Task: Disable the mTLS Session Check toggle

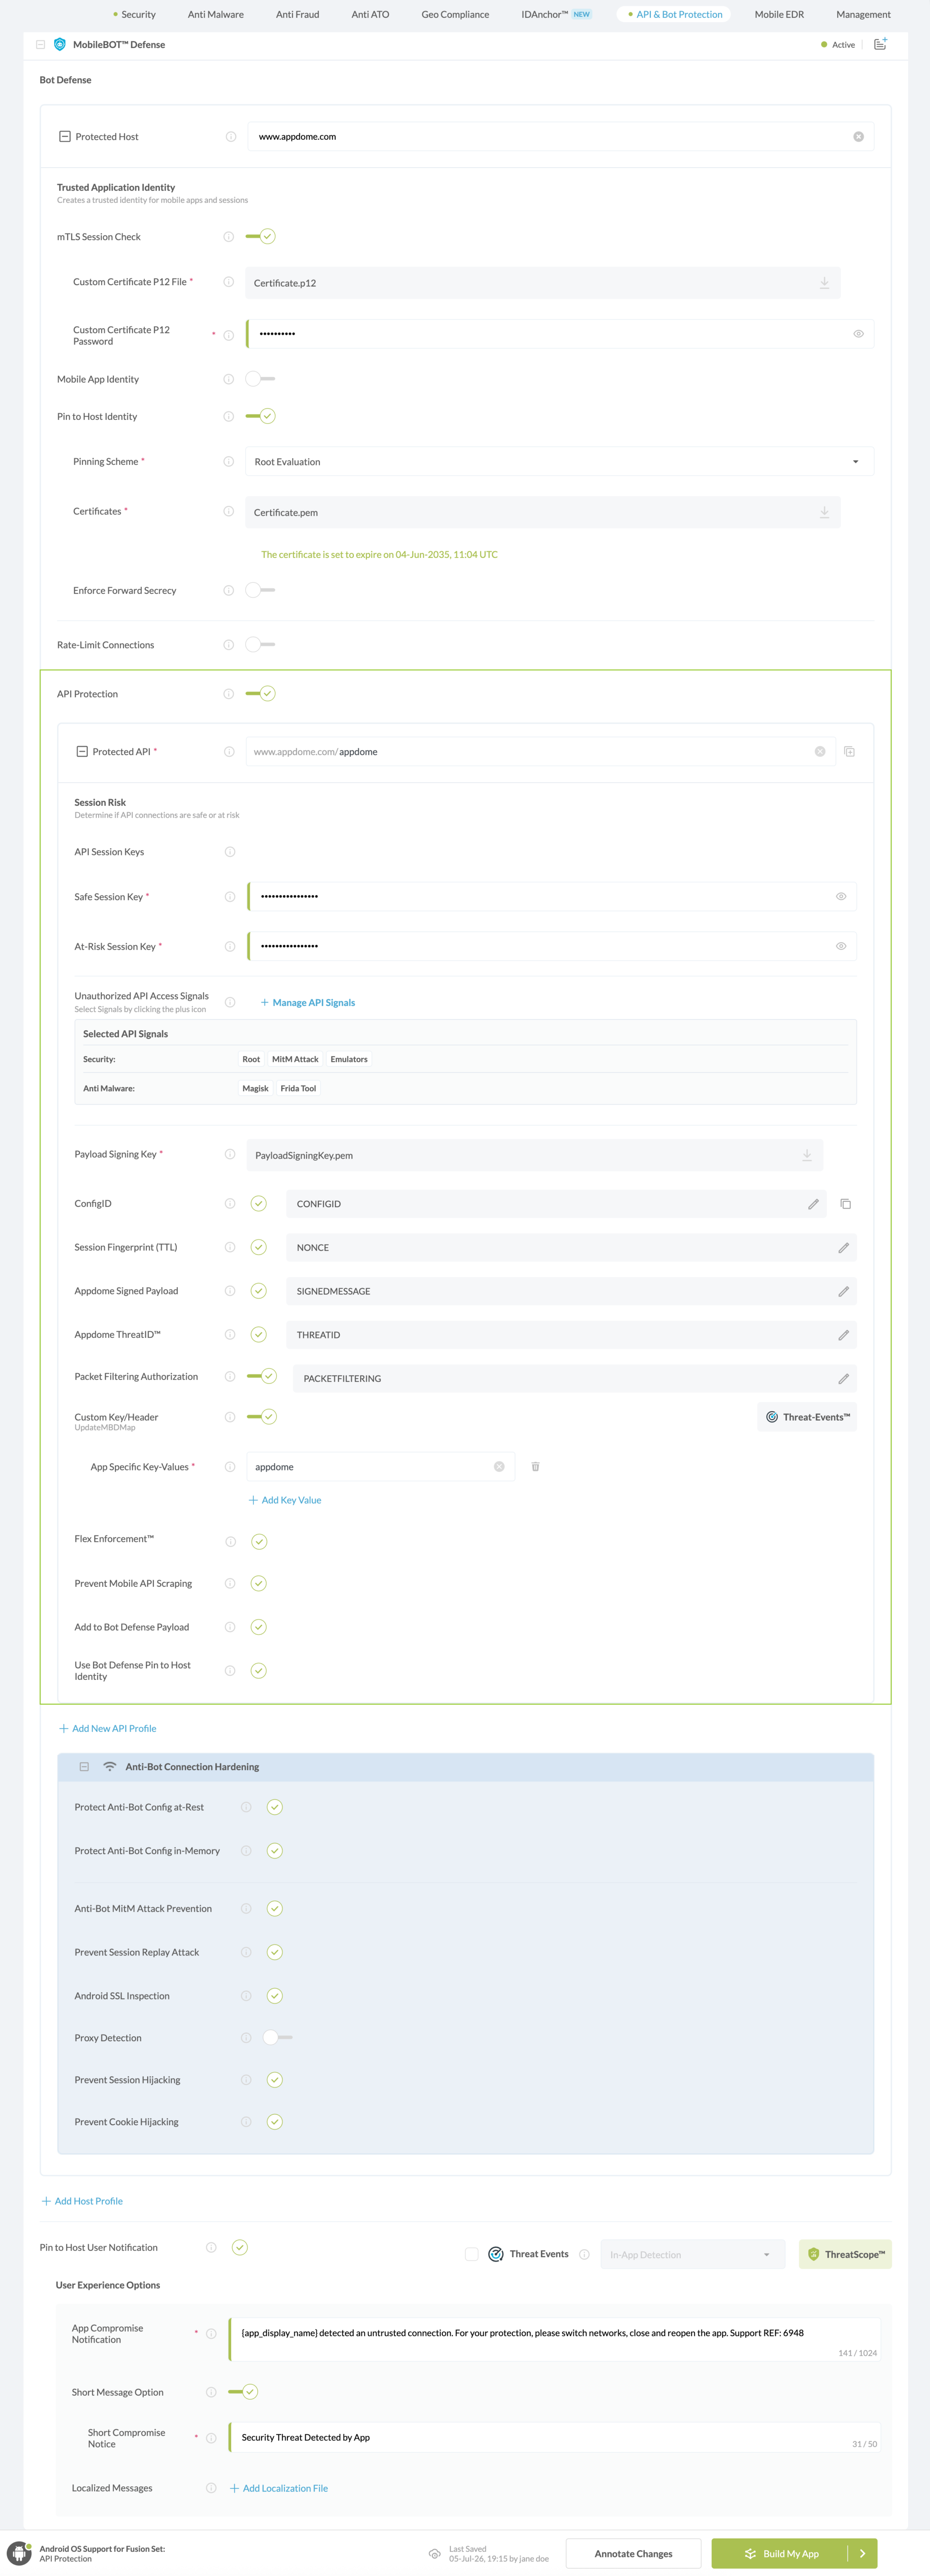Action: (x=261, y=237)
